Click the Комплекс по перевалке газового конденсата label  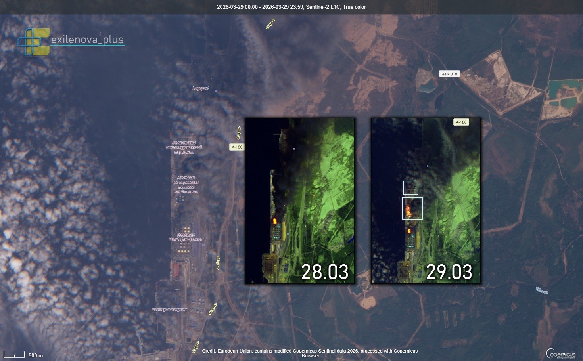(186, 185)
